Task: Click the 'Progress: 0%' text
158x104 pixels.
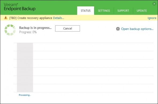Action: [x=28, y=32]
